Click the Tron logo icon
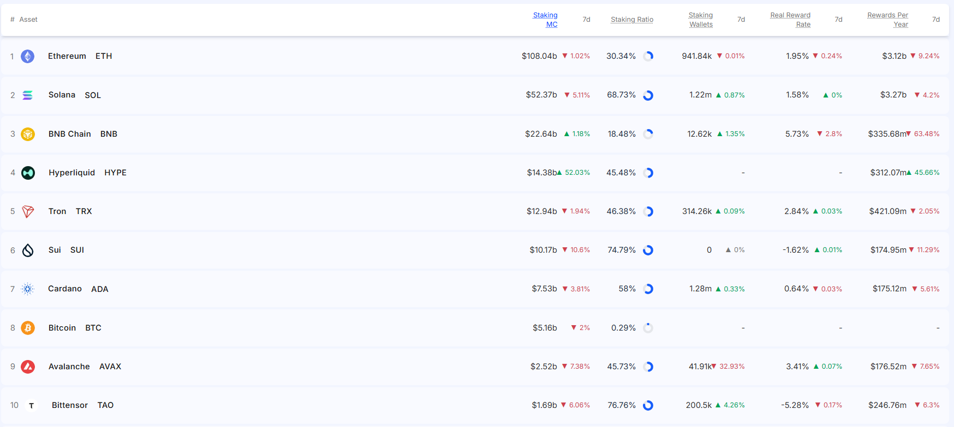954x427 pixels. (28, 211)
